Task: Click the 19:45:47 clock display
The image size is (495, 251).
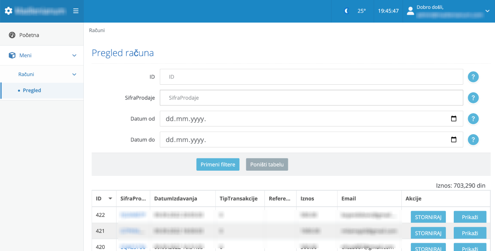Action: 388,11
